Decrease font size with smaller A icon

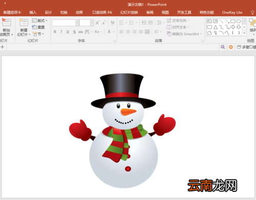[x=104, y=23]
